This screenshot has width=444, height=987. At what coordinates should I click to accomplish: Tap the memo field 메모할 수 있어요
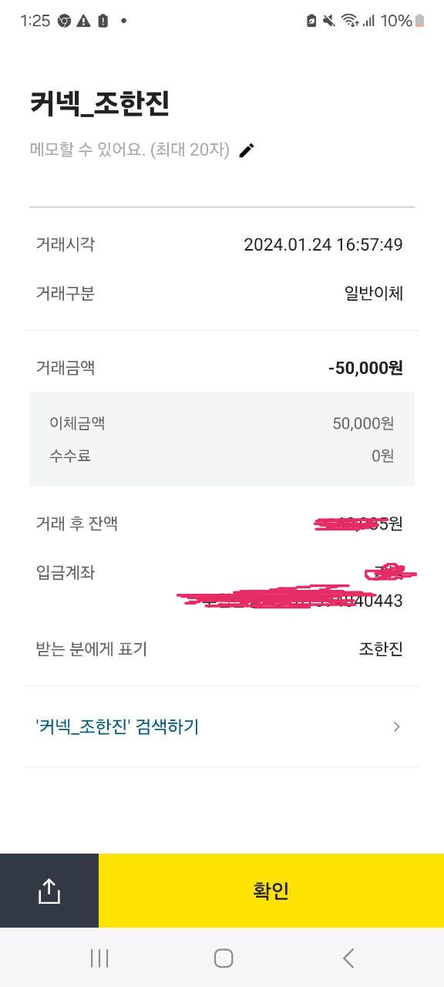129,150
